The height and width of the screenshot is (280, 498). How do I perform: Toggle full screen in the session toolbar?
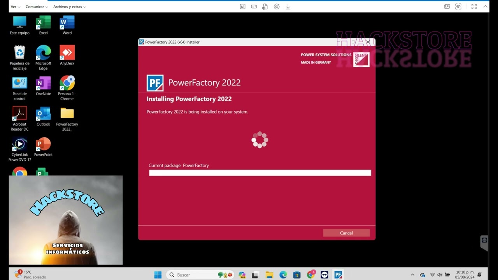point(474,7)
